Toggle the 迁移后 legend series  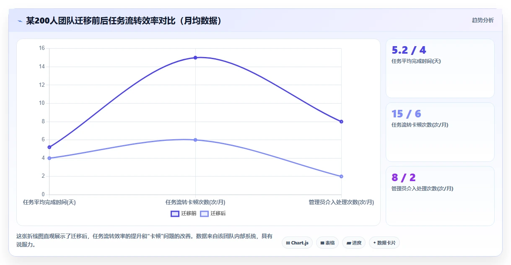click(213, 213)
